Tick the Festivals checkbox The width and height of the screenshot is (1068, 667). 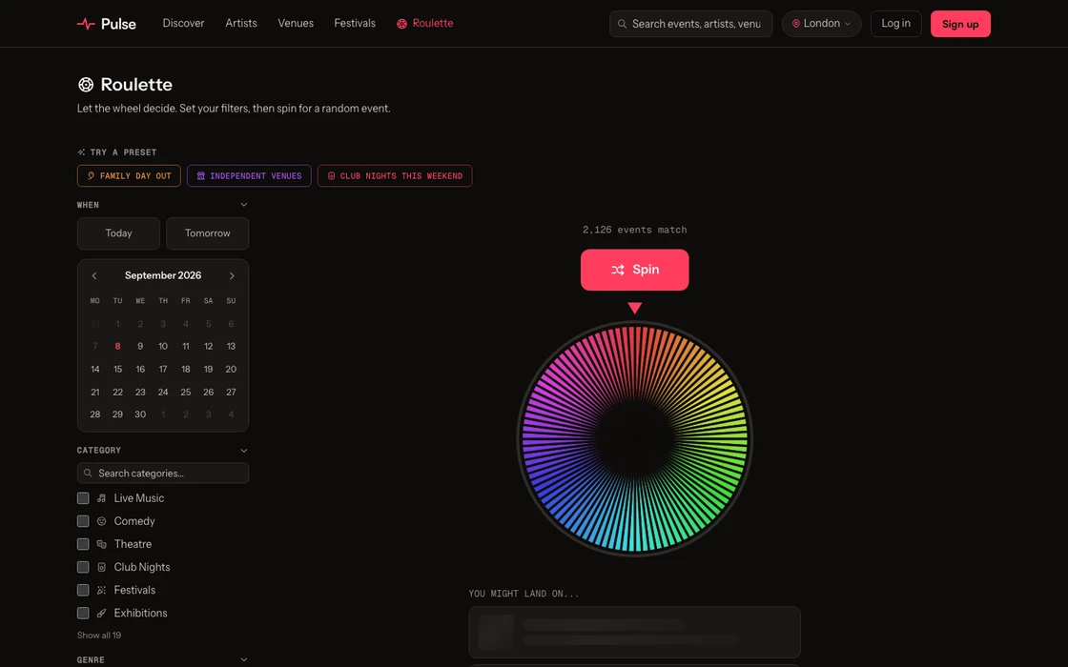pos(83,590)
